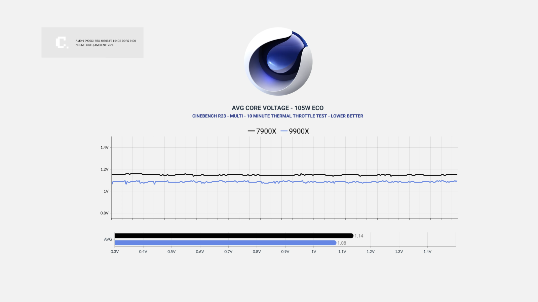Click the 1V line chart axis label

pyautogui.click(x=106, y=191)
